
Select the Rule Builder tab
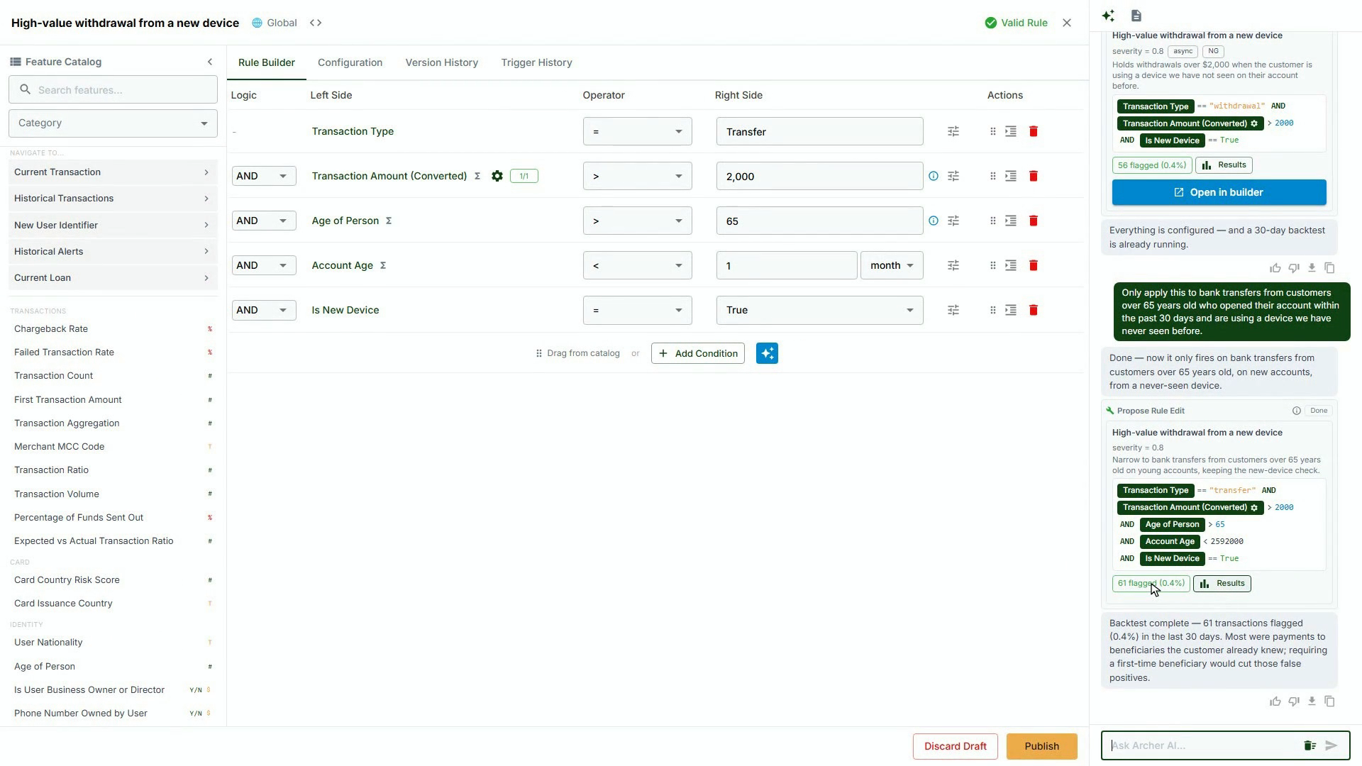267,62
